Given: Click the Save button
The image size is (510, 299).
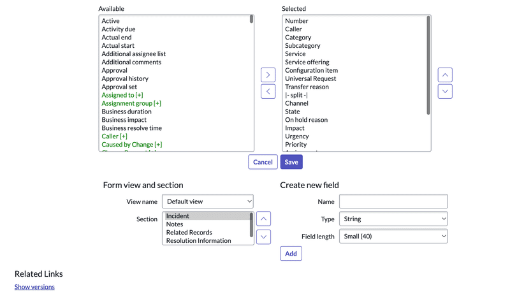Looking at the screenshot, I should point(291,162).
